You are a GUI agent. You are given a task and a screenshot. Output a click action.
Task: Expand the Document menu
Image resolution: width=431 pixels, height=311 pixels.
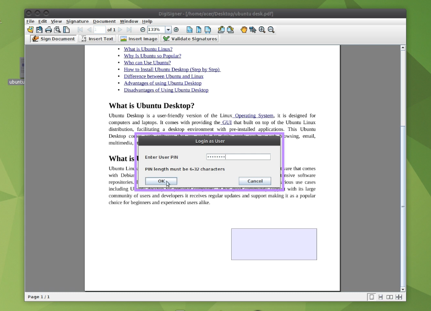[x=104, y=21]
